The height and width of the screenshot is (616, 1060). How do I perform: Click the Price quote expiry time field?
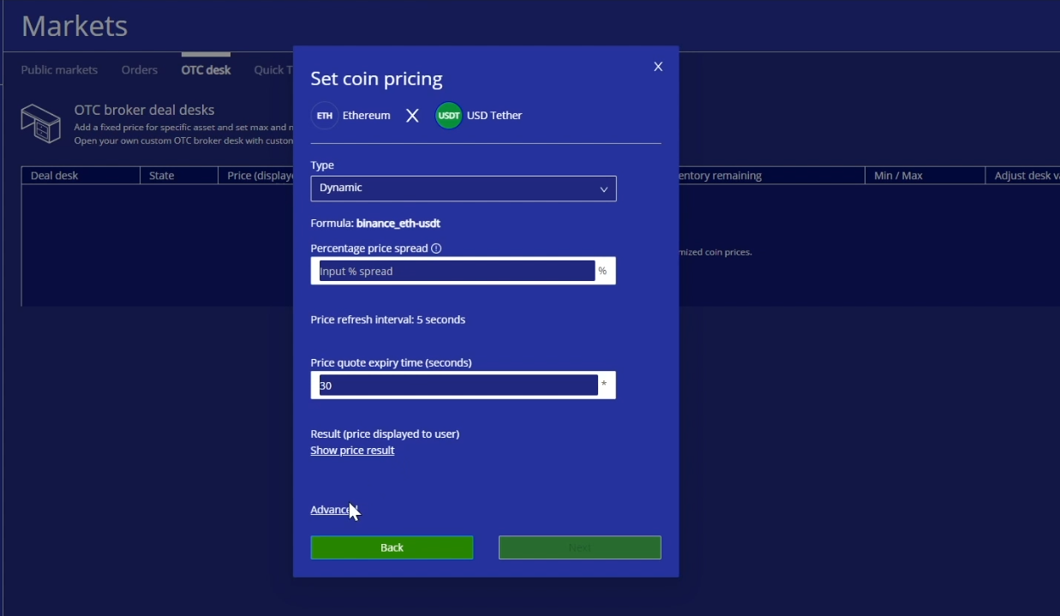[458, 386]
